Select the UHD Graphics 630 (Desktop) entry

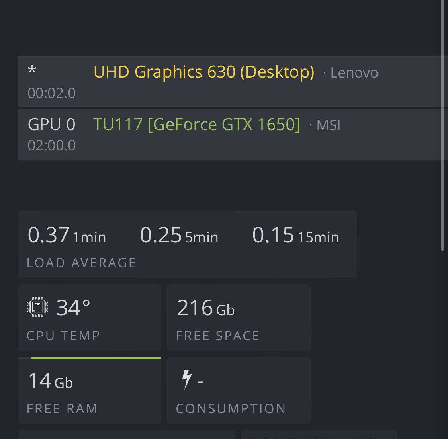point(204,72)
